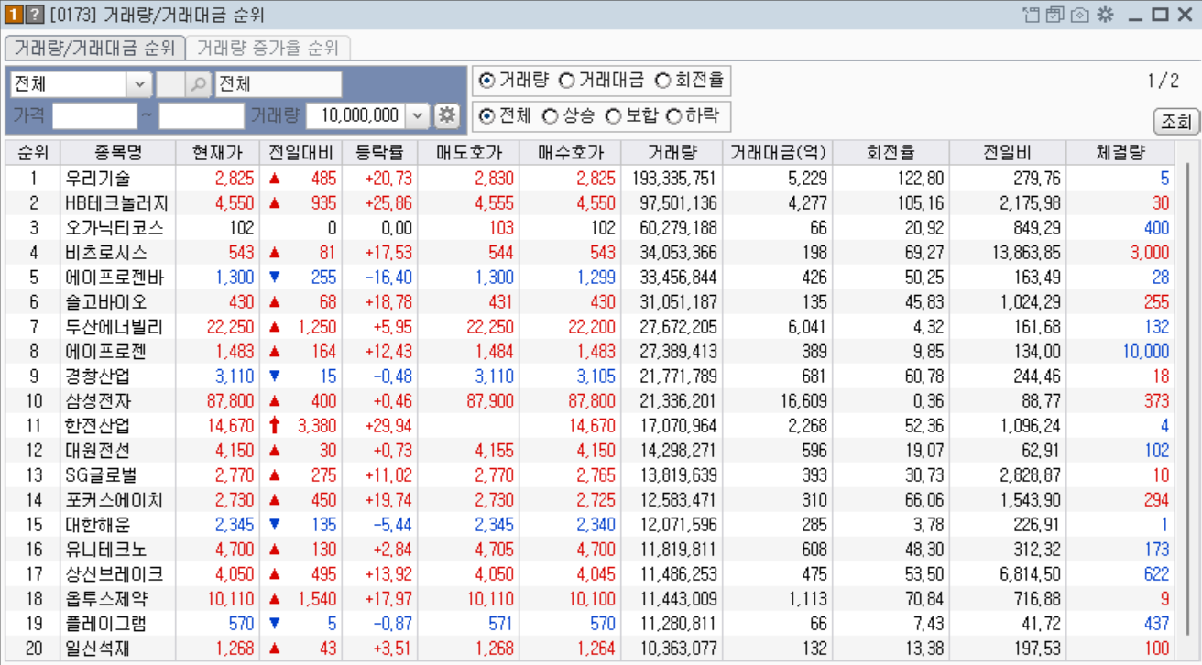Click trading value 16,609 for 삼성전자
The width and height of the screenshot is (1202, 665).
pyautogui.click(x=803, y=401)
